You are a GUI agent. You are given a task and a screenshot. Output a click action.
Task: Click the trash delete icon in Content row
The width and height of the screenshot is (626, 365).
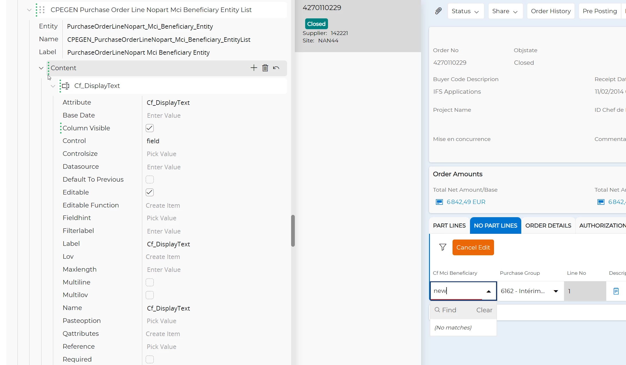pos(265,68)
